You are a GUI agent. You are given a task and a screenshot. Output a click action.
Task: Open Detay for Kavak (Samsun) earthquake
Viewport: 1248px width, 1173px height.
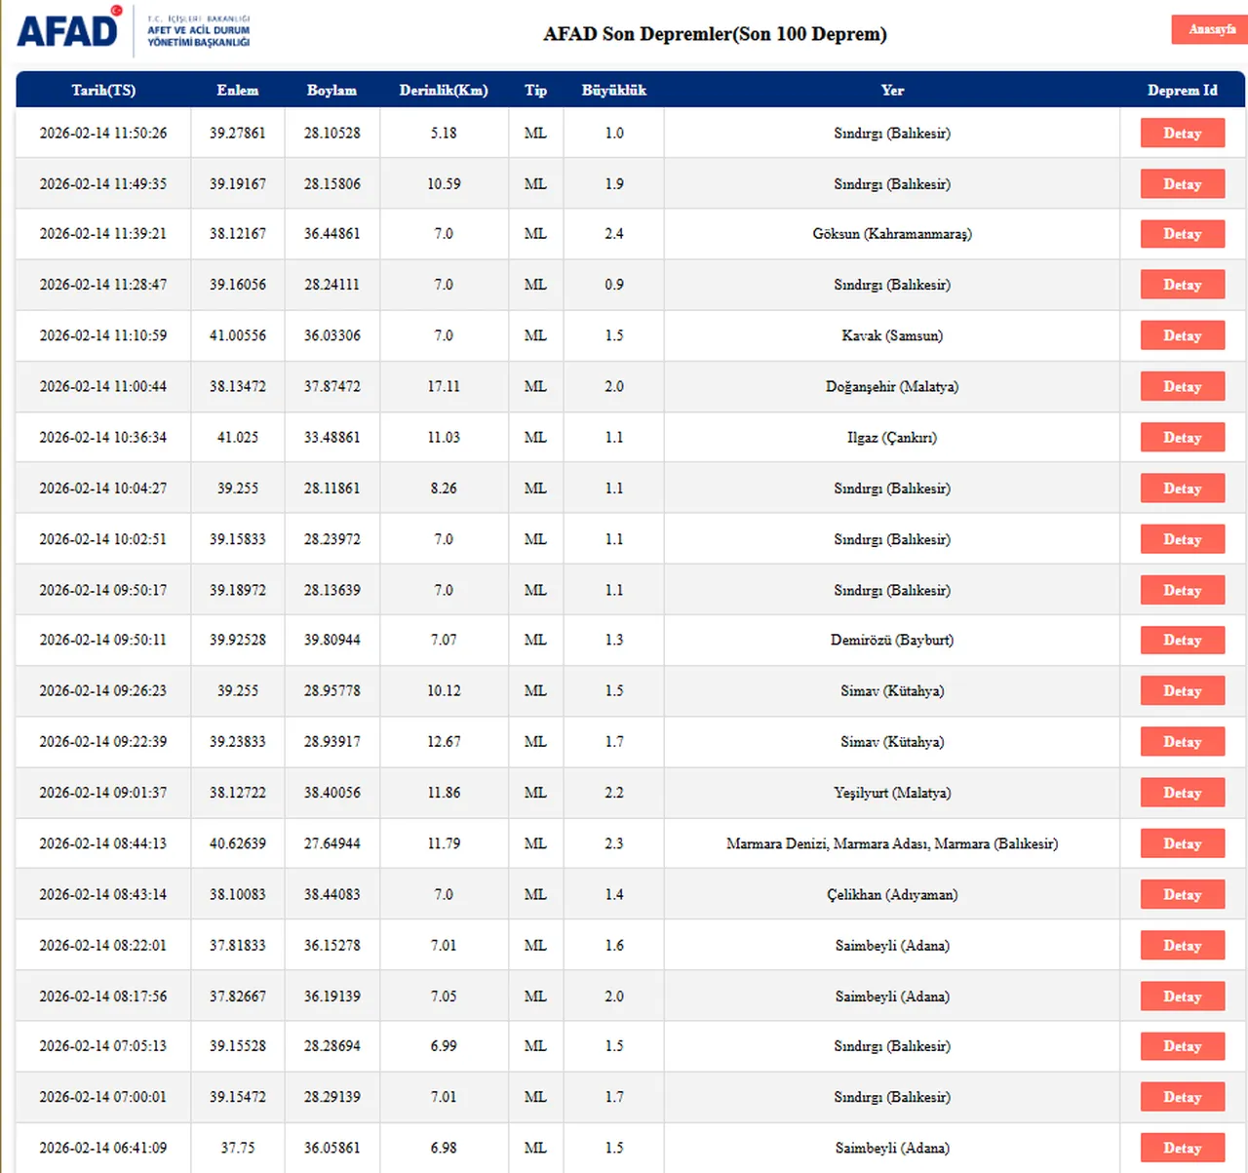[x=1182, y=335]
